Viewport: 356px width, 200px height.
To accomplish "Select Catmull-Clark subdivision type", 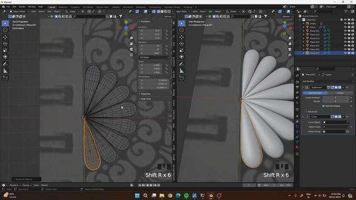I will pyautogui.click(x=315, y=93).
